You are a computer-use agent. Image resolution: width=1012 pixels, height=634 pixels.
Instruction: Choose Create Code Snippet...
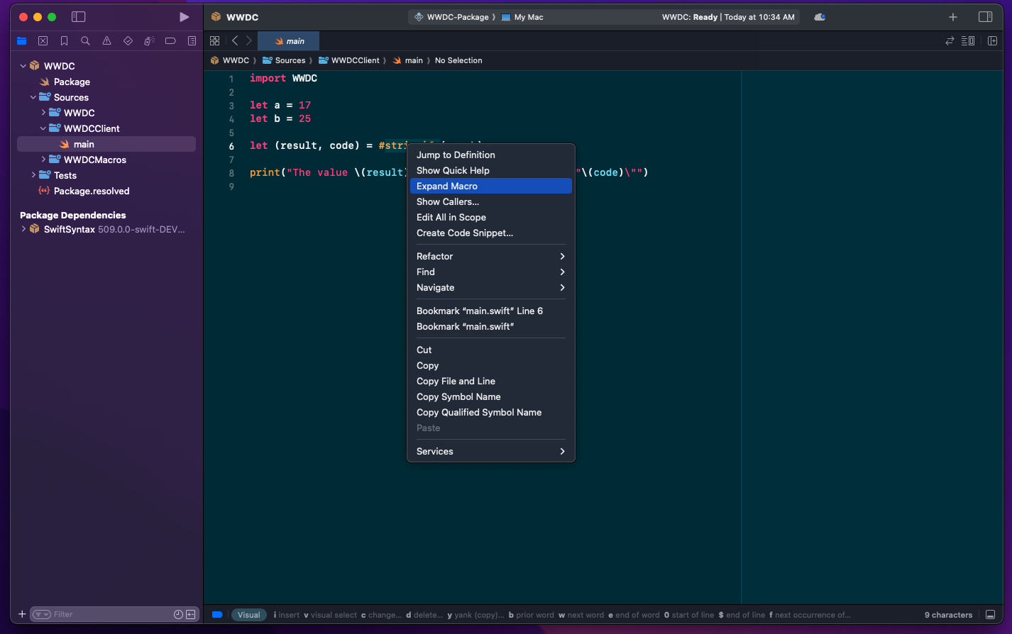[x=491, y=233]
